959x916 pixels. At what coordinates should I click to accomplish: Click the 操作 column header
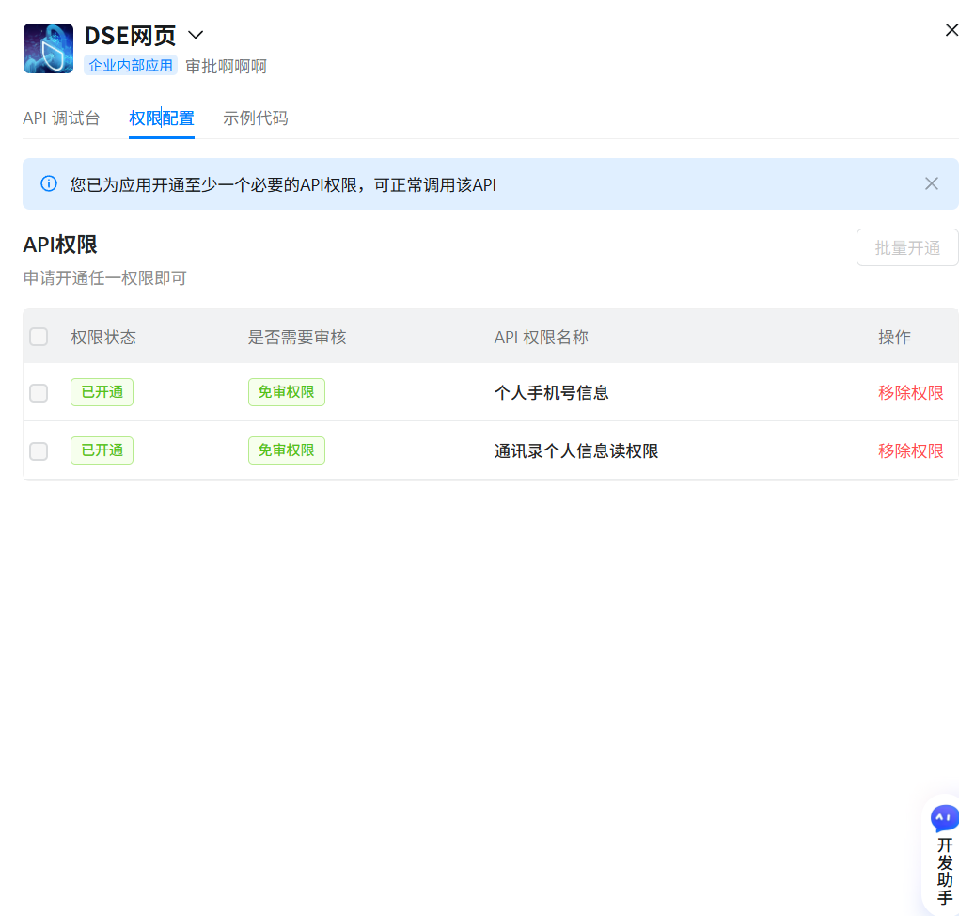pos(894,337)
